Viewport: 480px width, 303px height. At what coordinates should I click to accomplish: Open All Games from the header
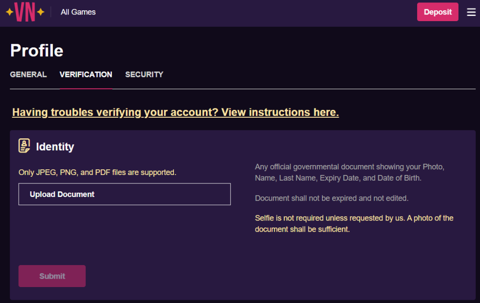point(78,12)
